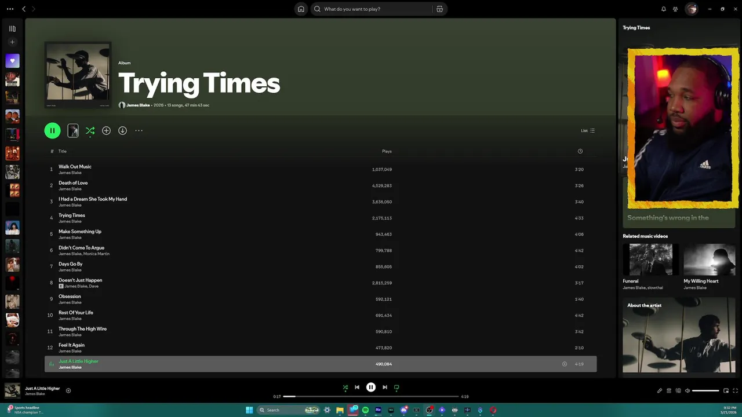Select the Death of Love track

point(321,185)
